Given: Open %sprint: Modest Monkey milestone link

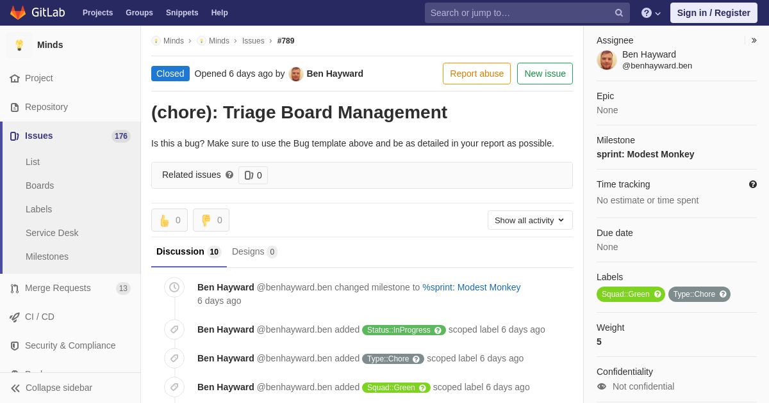Looking at the screenshot, I should 472,287.
